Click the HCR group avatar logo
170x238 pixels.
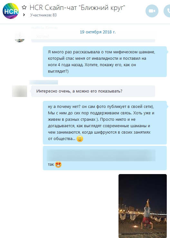coord(11,11)
